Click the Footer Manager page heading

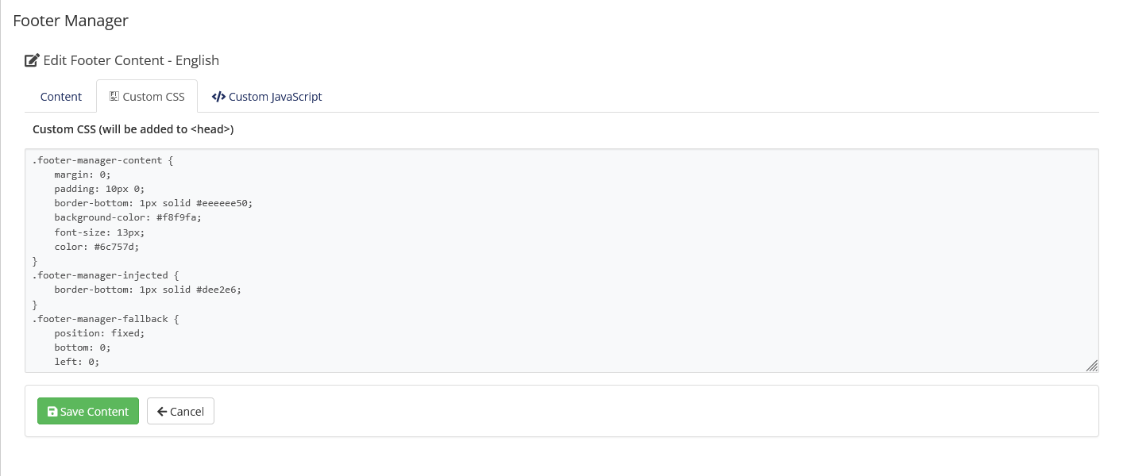click(x=71, y=21)
